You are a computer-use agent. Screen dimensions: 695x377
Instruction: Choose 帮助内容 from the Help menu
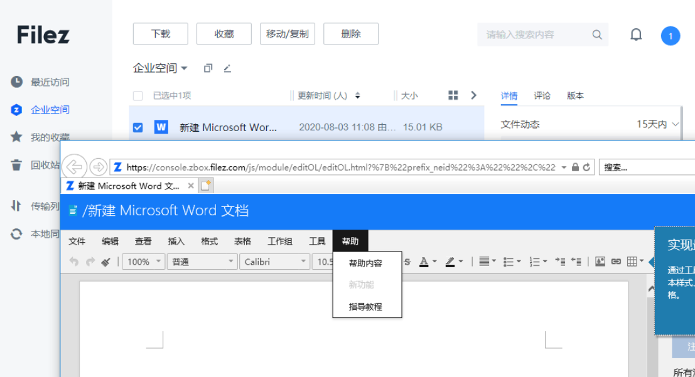tap(367, 263)
